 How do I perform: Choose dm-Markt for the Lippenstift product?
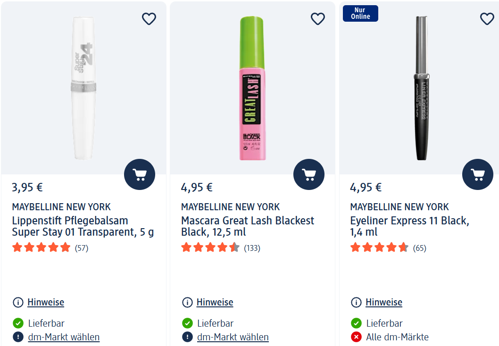click(x=64, y=337)
